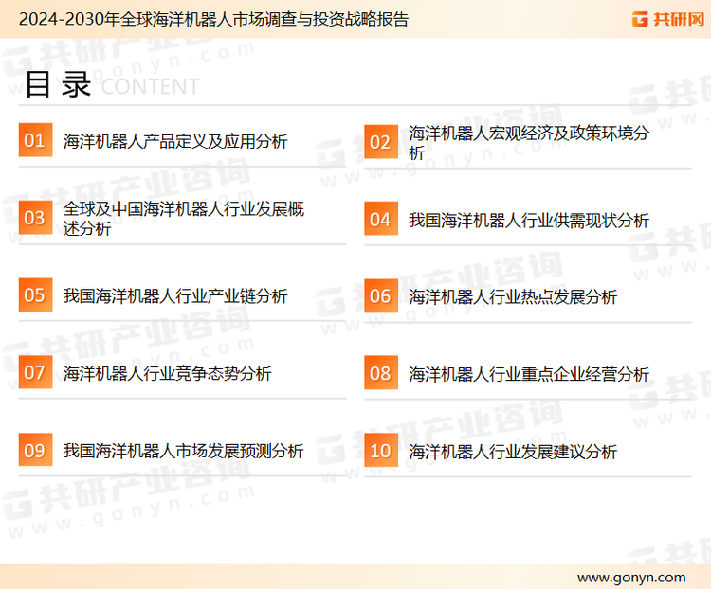Click the orange 04 number badge
The width and height of the screenshot is (711, 589).
(x=381, y=219)
